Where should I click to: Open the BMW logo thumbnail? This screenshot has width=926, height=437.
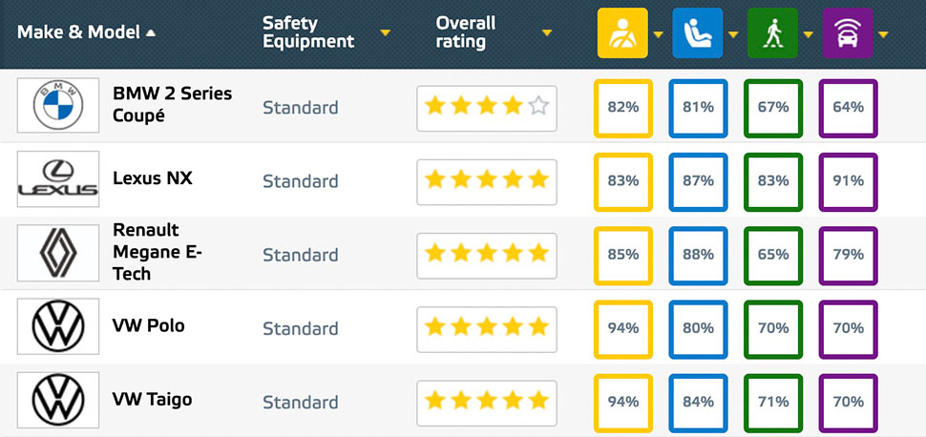(58, 105)
